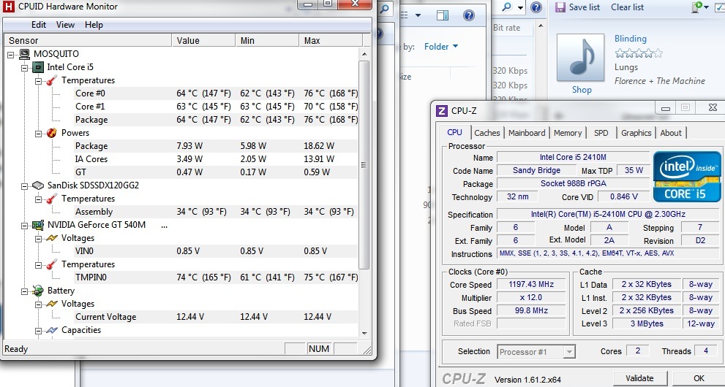Switch to the Mainboard tab in CPU-Z
This screenshot has width=725, height=387.
click(527, 133)
